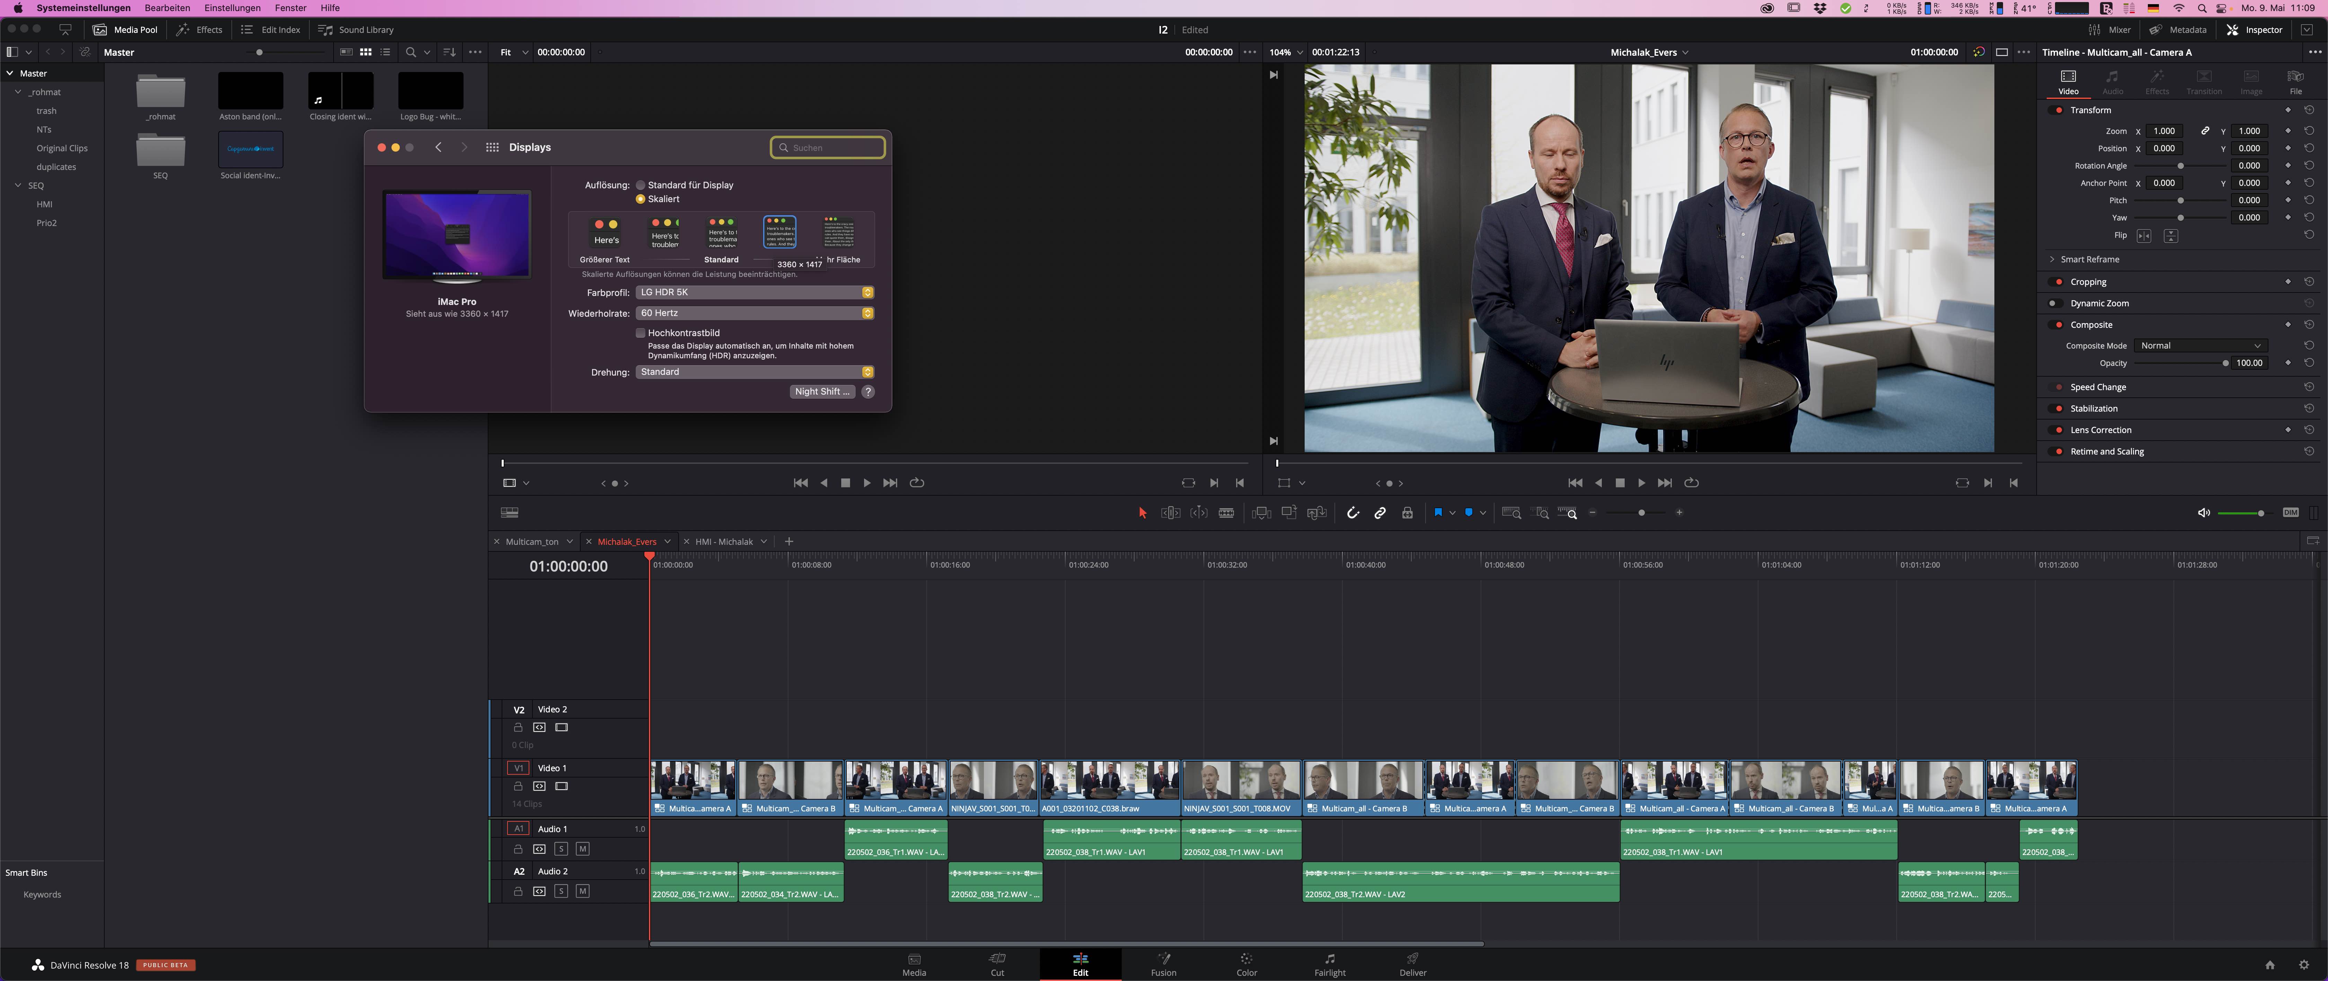Open the Wiederholrate 60 Hertz dropdown
Screen dimensions: 2328x981
(755, 314)
